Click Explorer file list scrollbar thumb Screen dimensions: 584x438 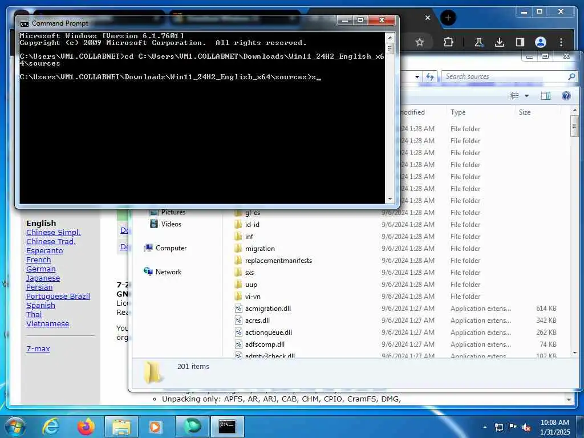tap(574, 126)
